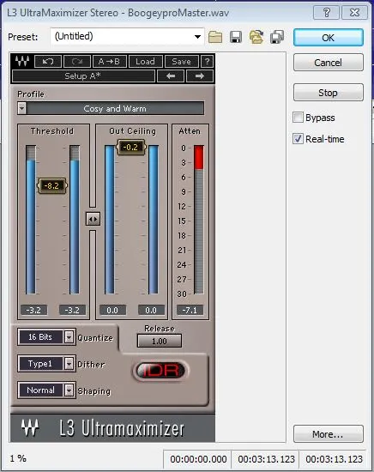Screen dimensions: 374x472
Task: Open the Preset combo box dropdown
Action: pos(197,37)
